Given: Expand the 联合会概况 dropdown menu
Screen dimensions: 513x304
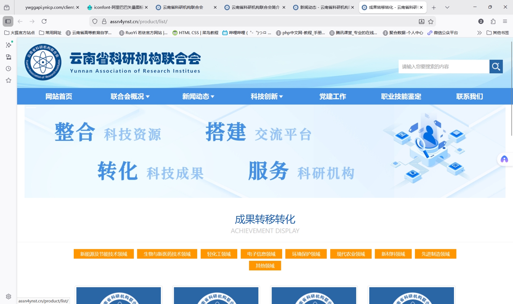Looking at the screenshot, I should 129,96.
